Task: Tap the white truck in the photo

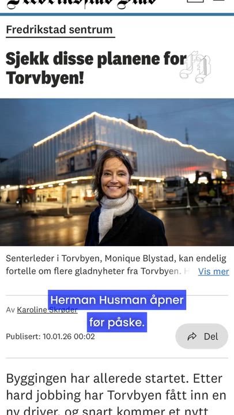Action: tap(175, 189)
